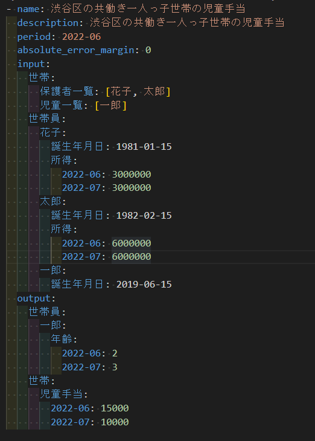Viewport: 315px width, 441px height.
Task: Click the birthdate value 1982-02-15
Action: tap(144, 216)
